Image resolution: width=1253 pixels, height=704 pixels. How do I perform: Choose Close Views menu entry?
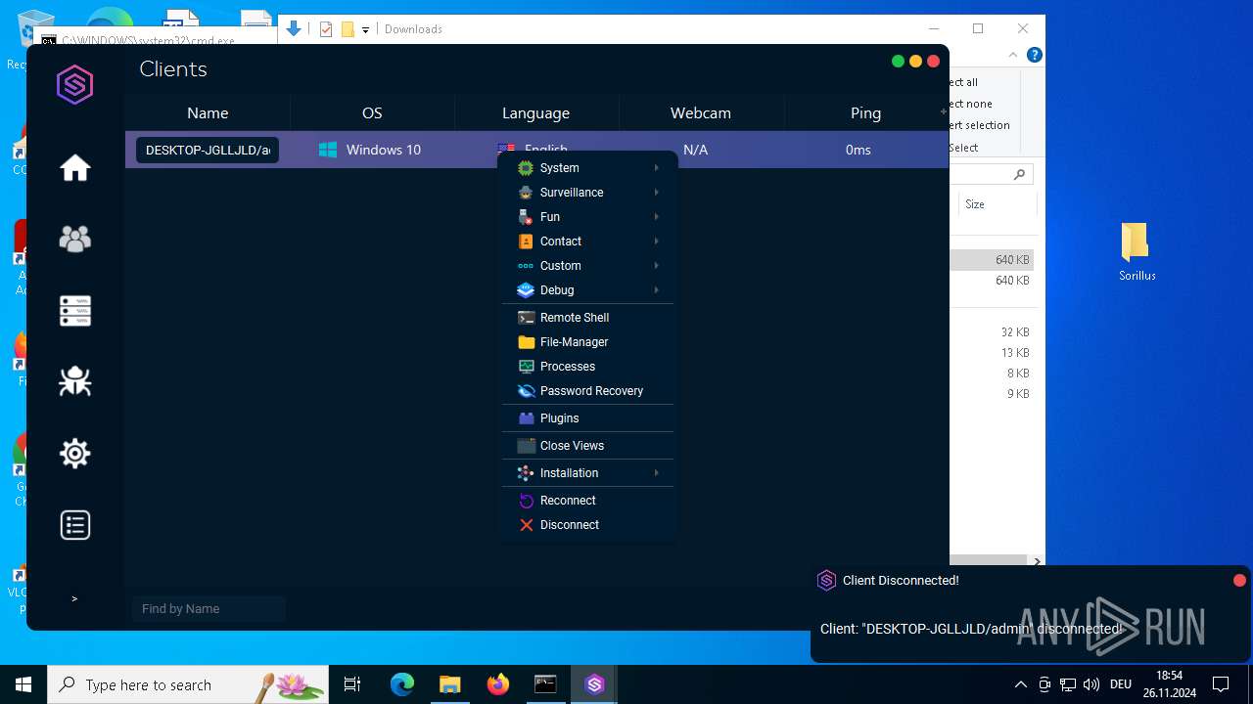coord(588,446)
